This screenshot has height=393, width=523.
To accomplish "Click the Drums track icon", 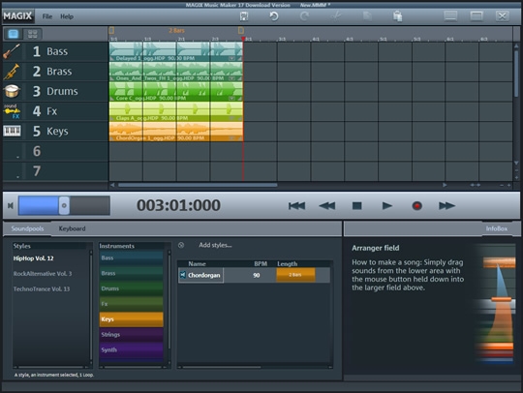I will pyautogui.click(x=12, y=91).
